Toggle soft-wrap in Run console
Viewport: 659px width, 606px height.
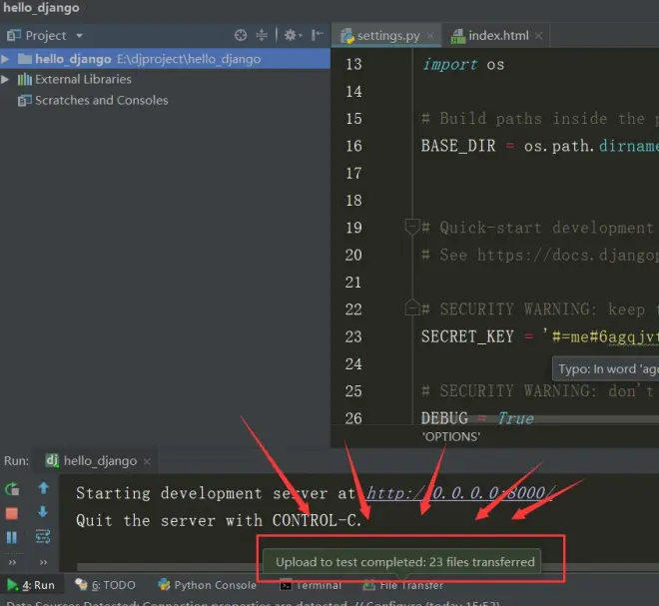coord(43,537)
